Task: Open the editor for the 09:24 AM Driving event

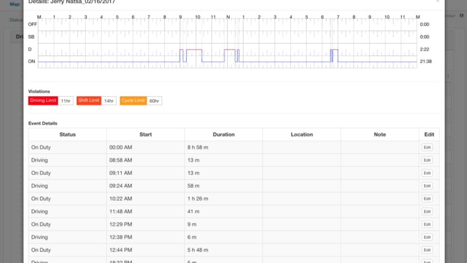Action: tap(427, 186)
